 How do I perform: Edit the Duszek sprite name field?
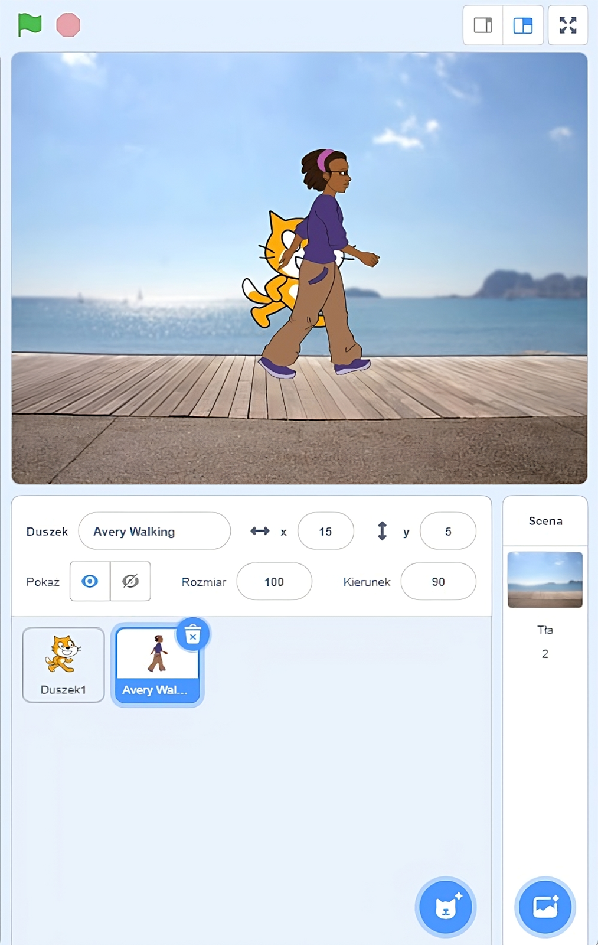pos(155,531)
